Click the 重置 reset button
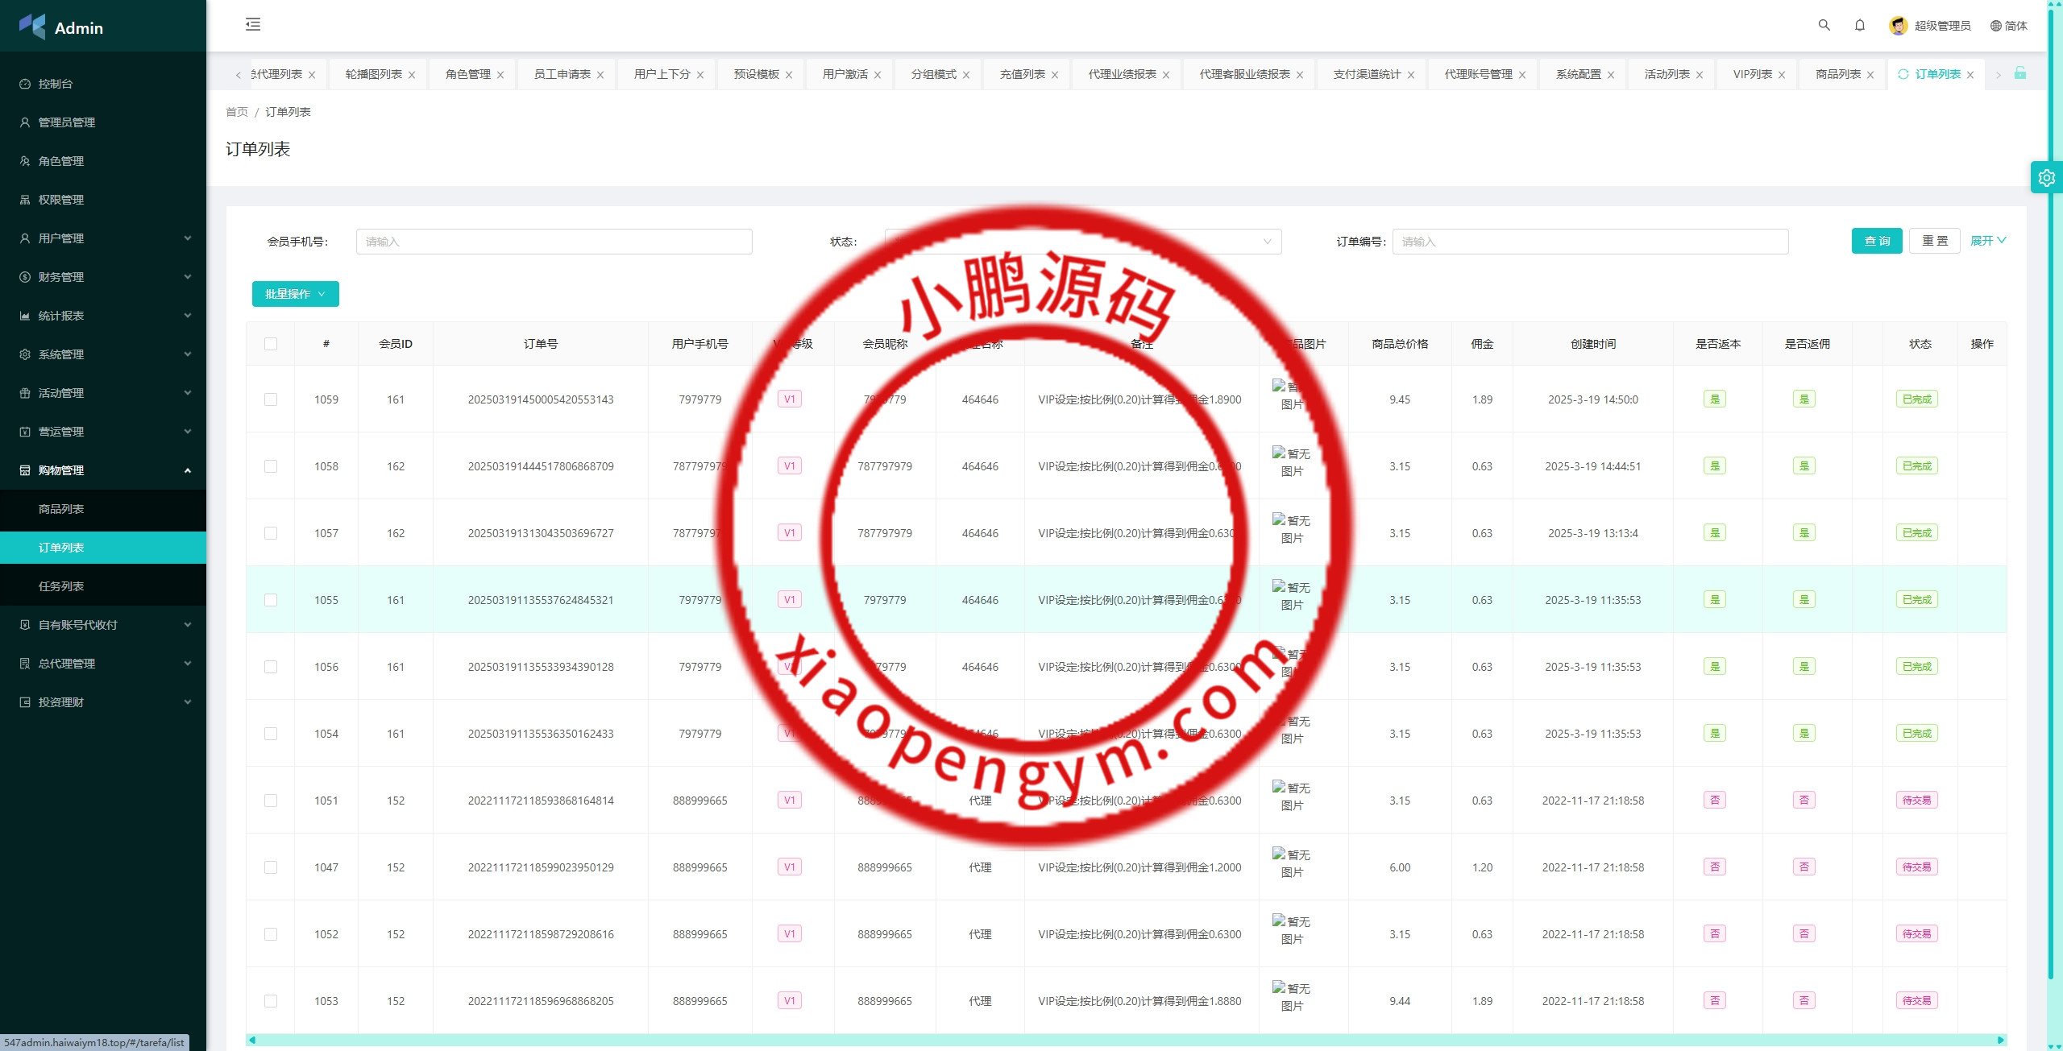Image resolution: width=2063 pixels, height=1051 pixels. click(x=1934, y=241)
